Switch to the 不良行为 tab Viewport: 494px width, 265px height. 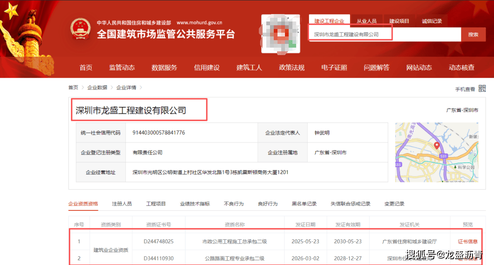[x=234, y=204]
